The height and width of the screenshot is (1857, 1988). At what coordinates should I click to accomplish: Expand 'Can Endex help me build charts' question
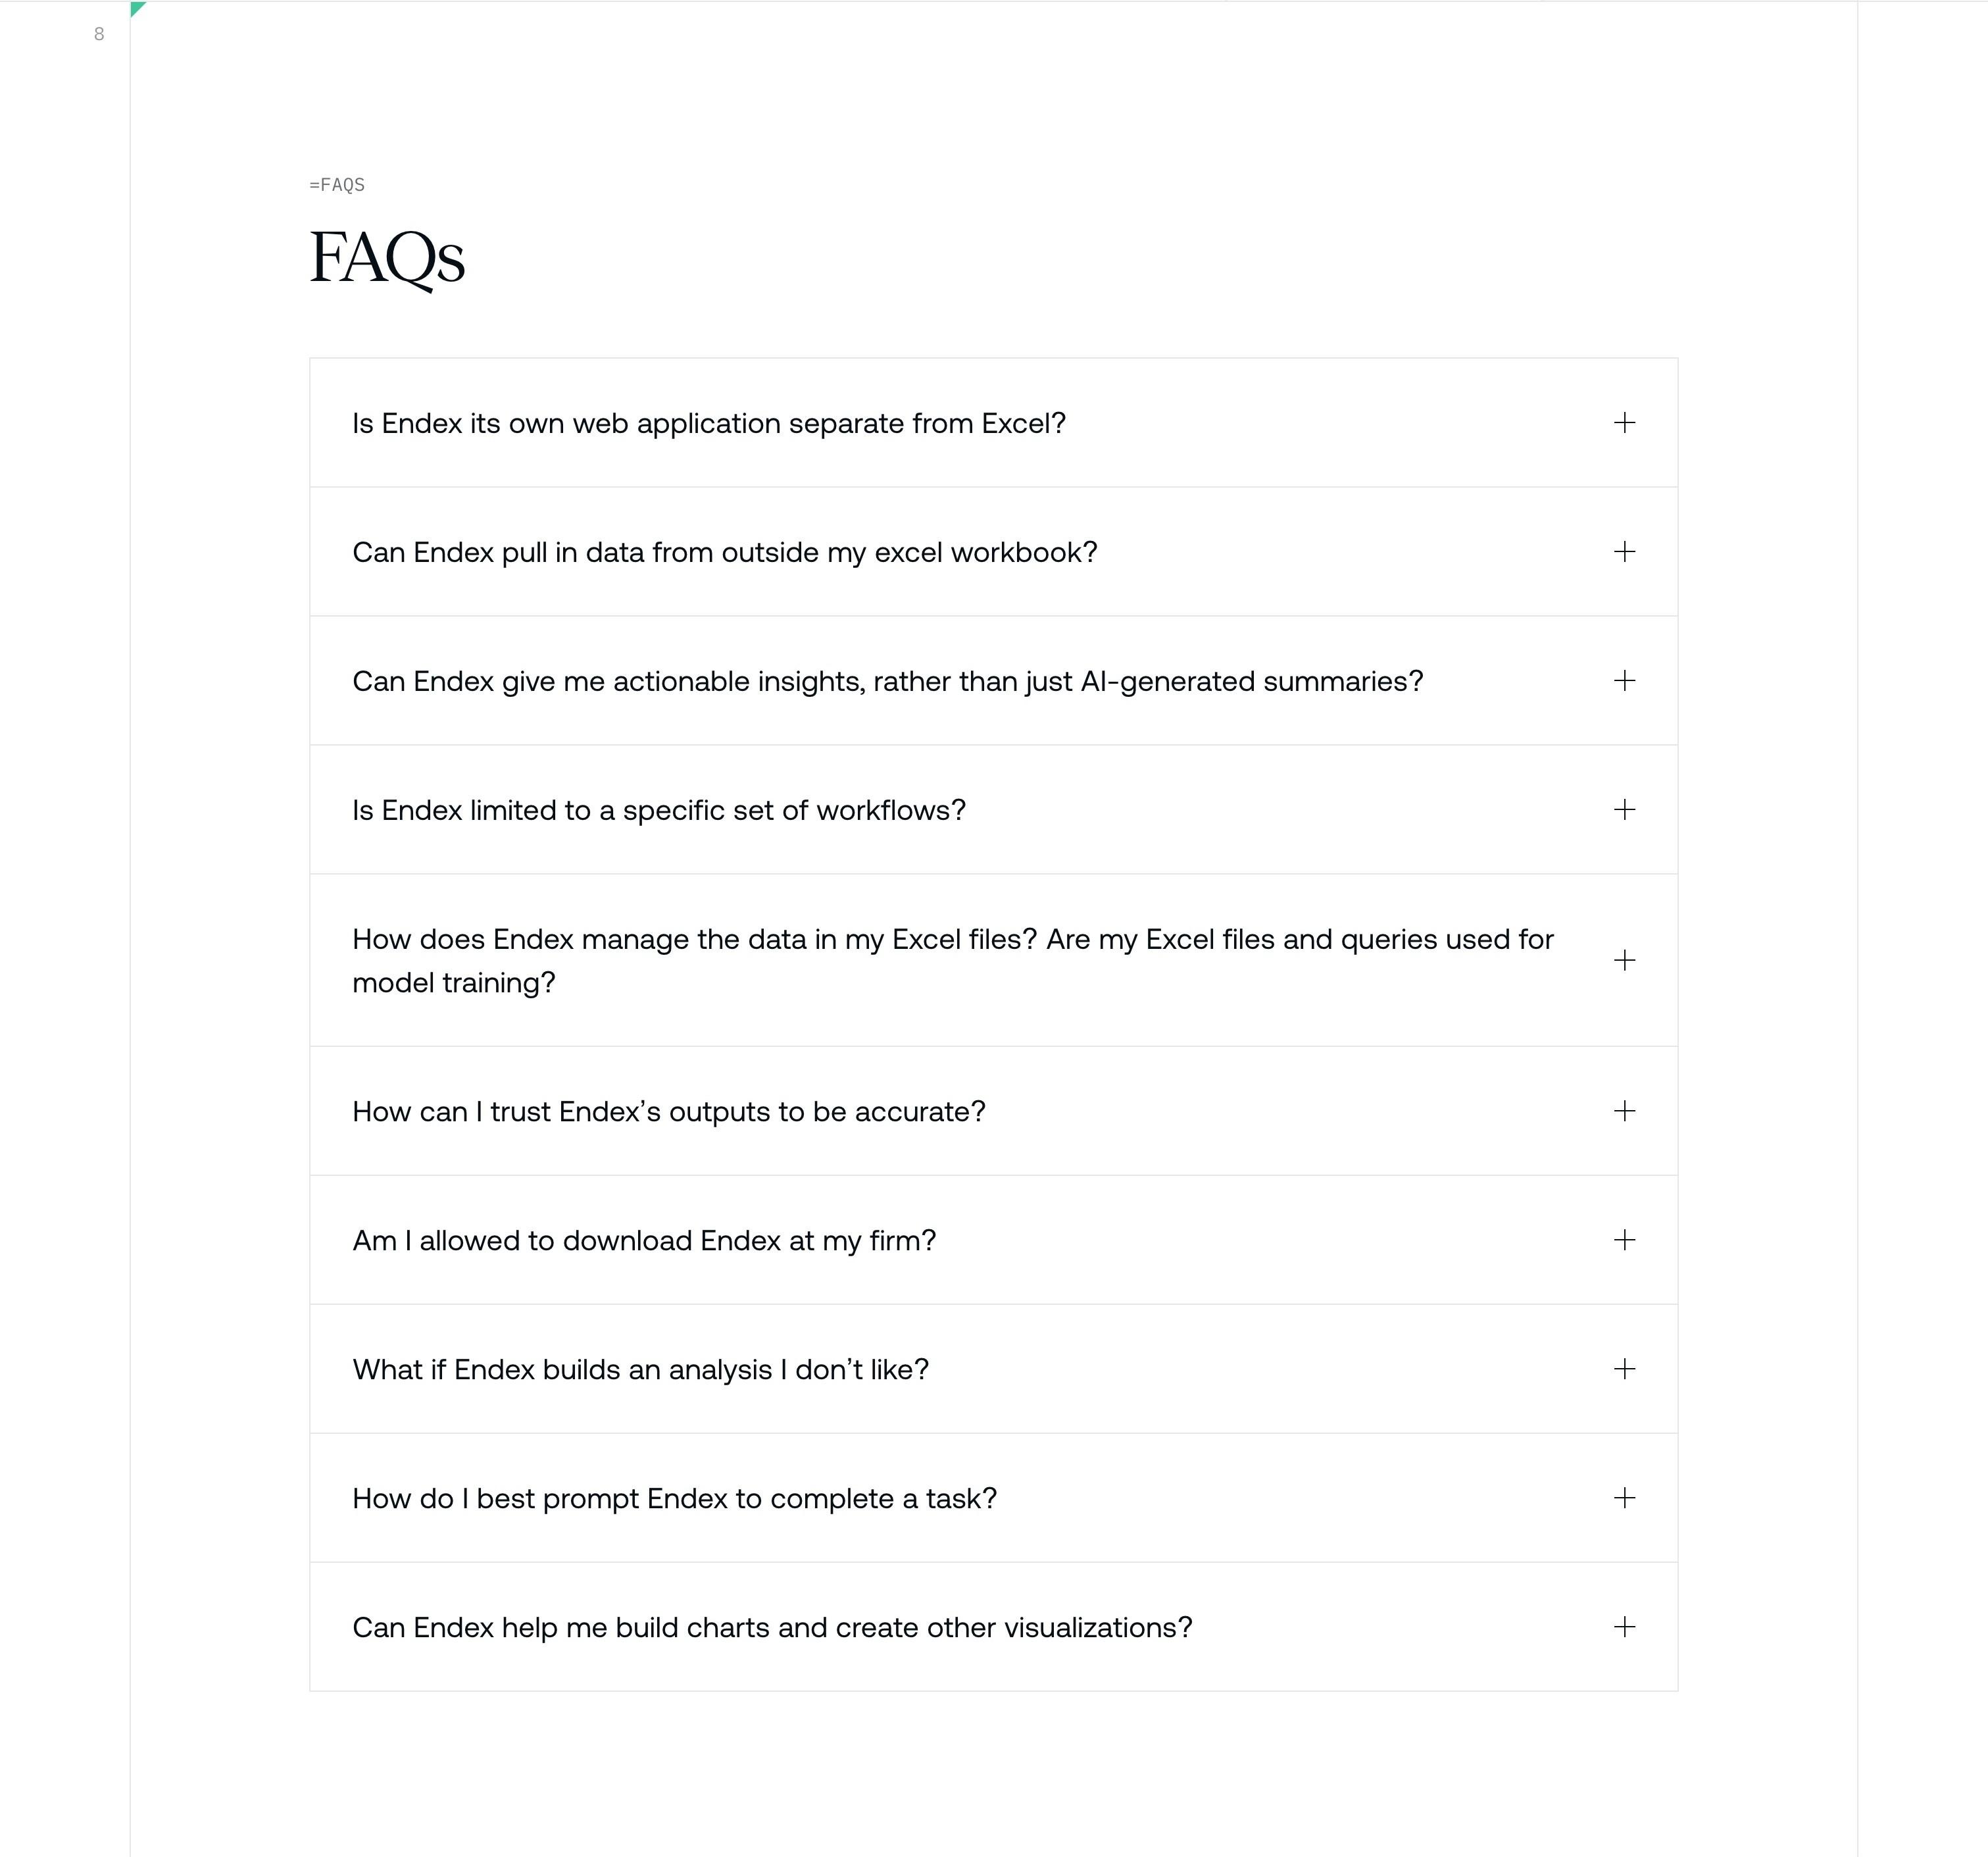(x=771, y=1628)
